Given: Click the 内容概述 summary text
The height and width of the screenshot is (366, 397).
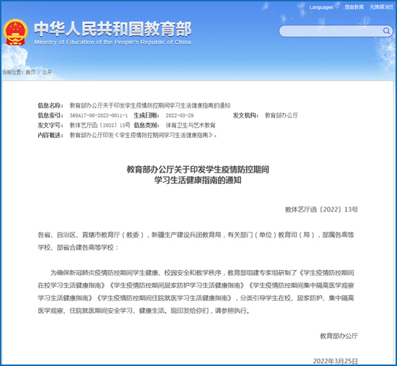Looking at the screenshot, I should [144, 135].
